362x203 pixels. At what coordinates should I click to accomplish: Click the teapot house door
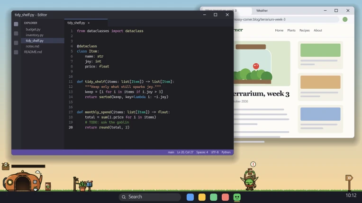(x=22, y=184)
